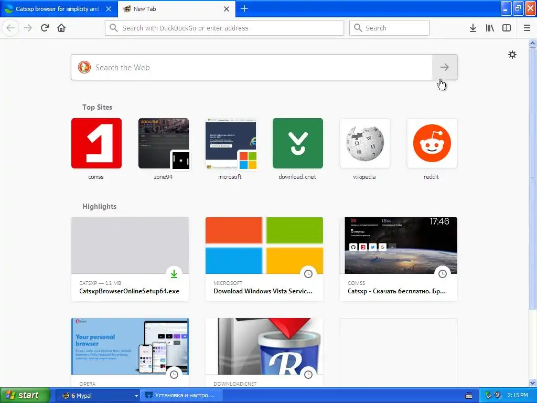Image resolution: width=537 pixels, height=403 pixels.
Task: Click history clock icon on Download.cnet card
Action: 308,374
